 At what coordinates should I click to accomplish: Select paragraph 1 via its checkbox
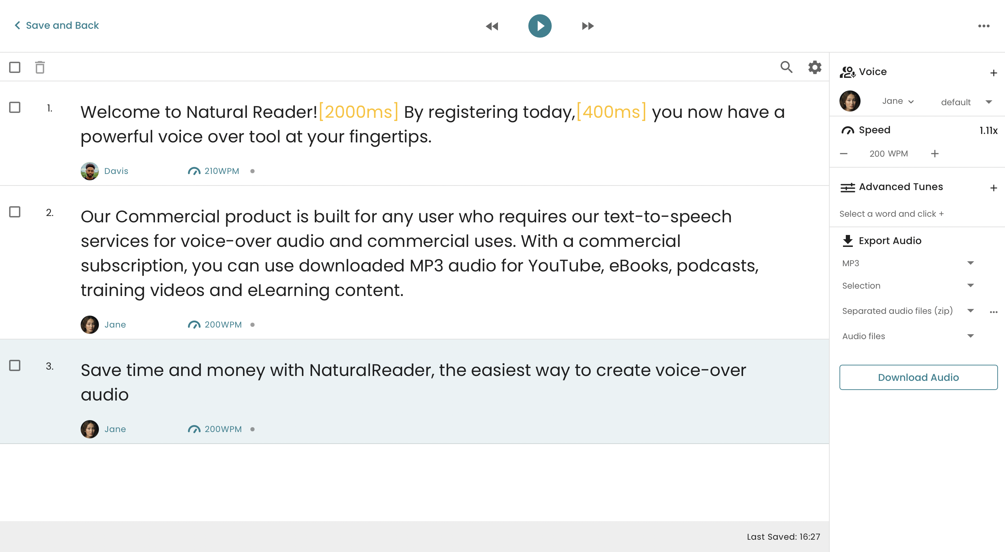(15, 107)
